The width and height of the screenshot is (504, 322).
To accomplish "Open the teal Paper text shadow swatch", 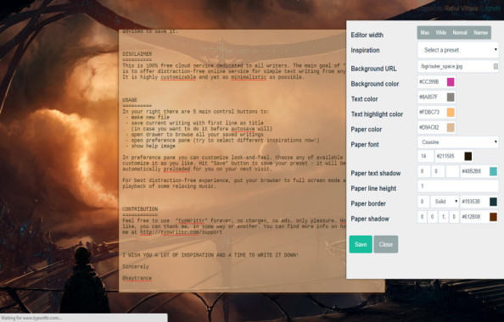I will [x=493, y=171].
